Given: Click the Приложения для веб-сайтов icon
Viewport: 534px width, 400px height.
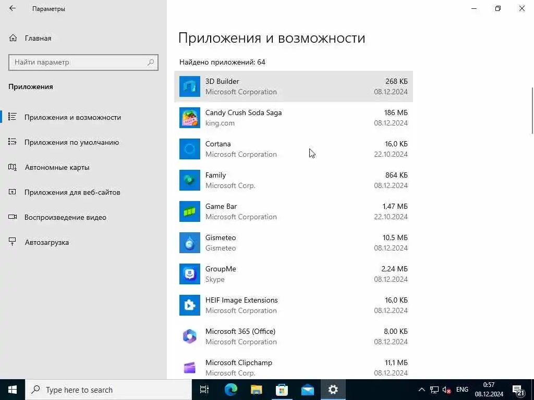Looking at the screenshot, I should click(x=13, y=192).
